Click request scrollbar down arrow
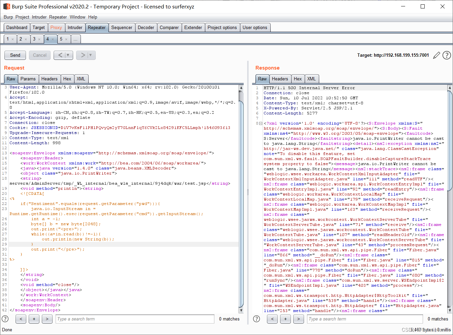Image resolution: width=453 pixels, height=335 pixels. (241, 310)
